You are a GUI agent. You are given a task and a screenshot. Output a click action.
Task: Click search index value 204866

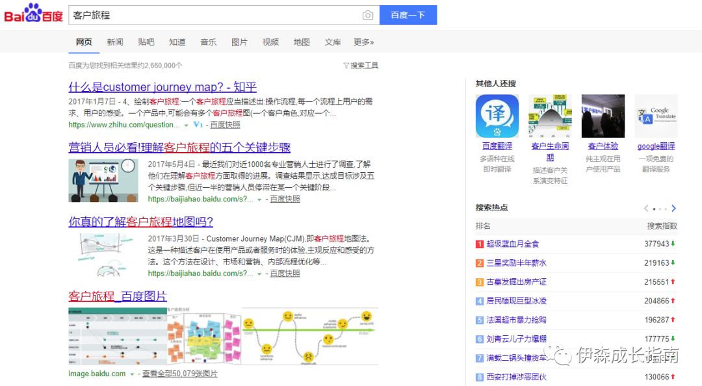(656, 301)
